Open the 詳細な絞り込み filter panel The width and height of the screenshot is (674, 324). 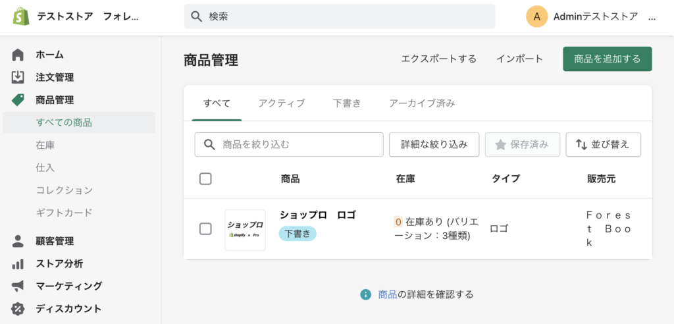click(x=434, y=145)
